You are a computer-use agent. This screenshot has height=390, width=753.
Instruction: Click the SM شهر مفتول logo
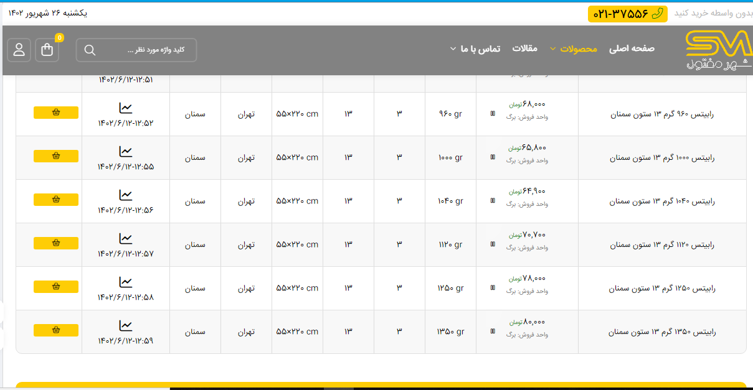pos(718,50)
